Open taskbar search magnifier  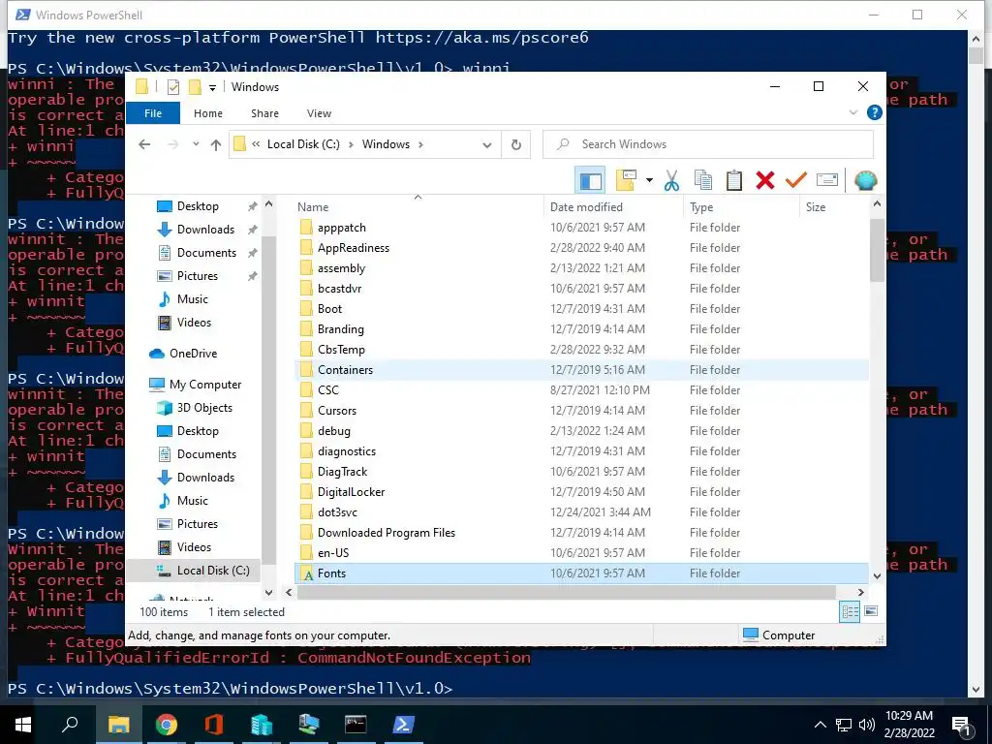point(70,724)
